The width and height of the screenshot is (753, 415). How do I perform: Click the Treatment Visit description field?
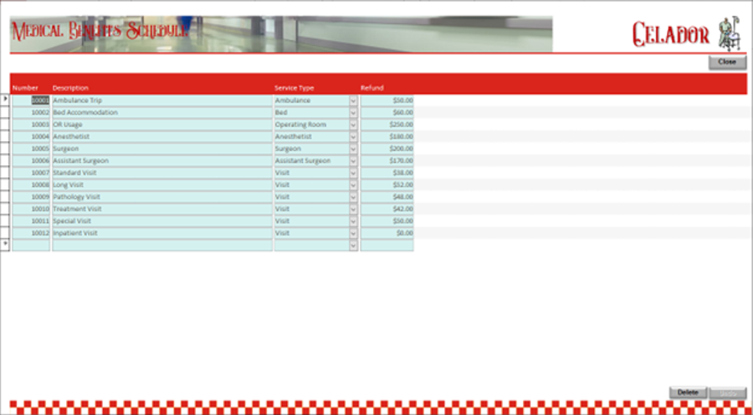161,209
